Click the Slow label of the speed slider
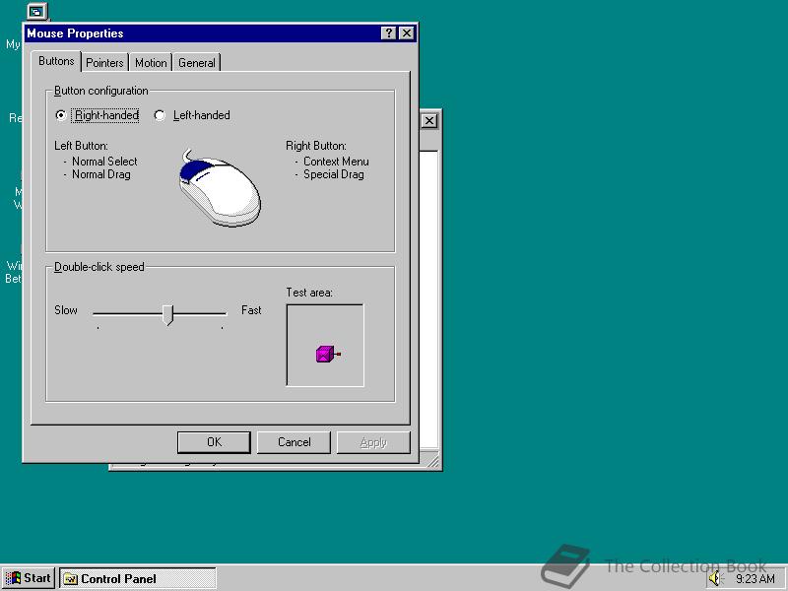Image resolution: width=788 pixels, height=591 pixels. point(66,310)
